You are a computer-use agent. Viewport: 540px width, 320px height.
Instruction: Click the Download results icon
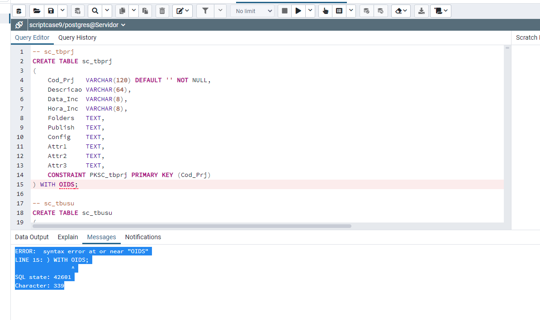(421, 11)
